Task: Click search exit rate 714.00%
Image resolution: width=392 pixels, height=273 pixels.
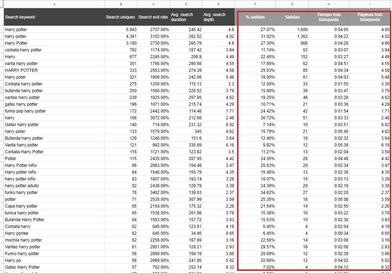Action: pyautogui.click(x=154, y=124)
